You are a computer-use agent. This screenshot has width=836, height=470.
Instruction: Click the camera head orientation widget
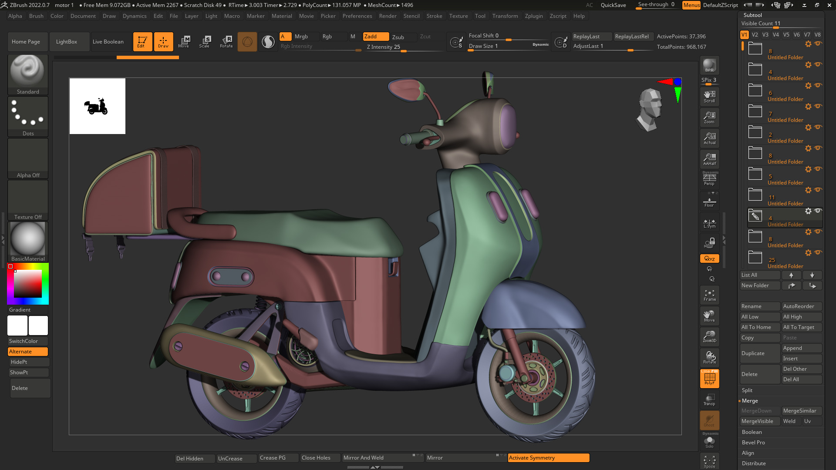click(x=650, y=109)
